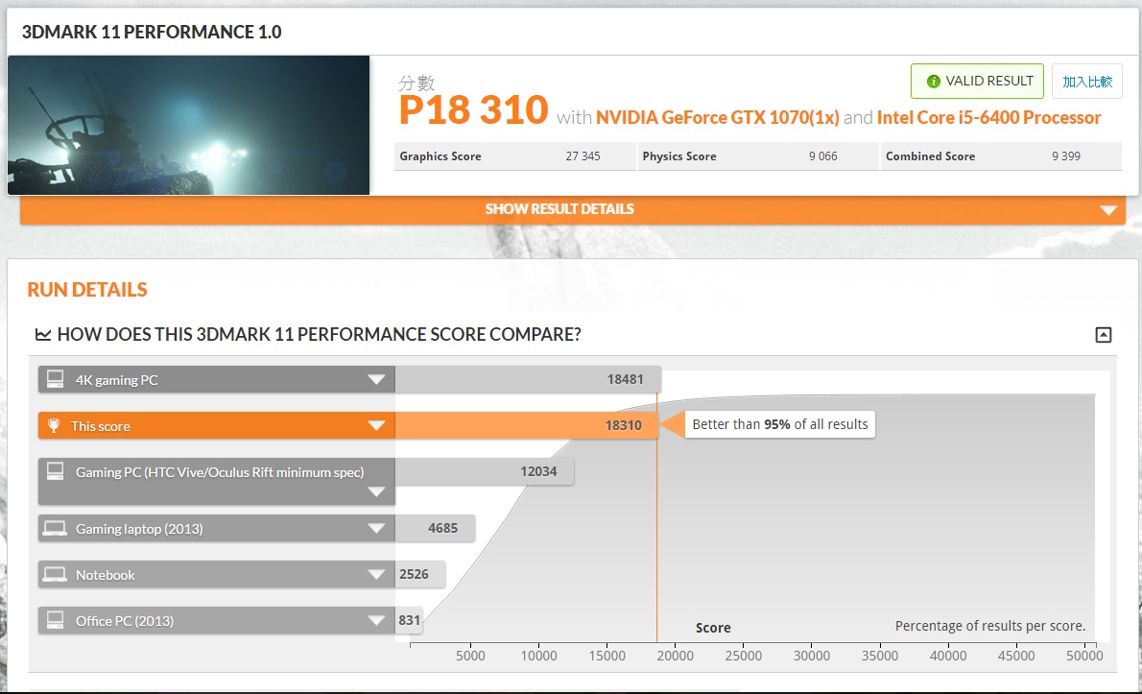Image resolution: width=1142 pixels, height=694 pixels.
Task: Click the chart icon beside HOW DOES THIS heading
Action: click(43, 335)
